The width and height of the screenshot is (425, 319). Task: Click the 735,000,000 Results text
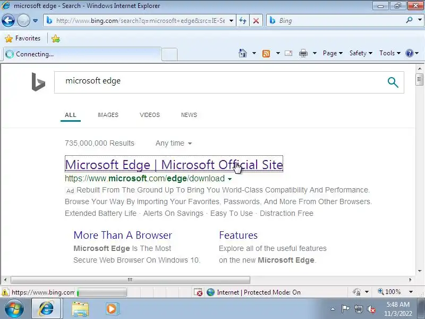tap(99, 143)
